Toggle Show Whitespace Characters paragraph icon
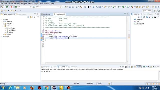The height and width of the screenshot is (90, 160). [x=158, y=7]
